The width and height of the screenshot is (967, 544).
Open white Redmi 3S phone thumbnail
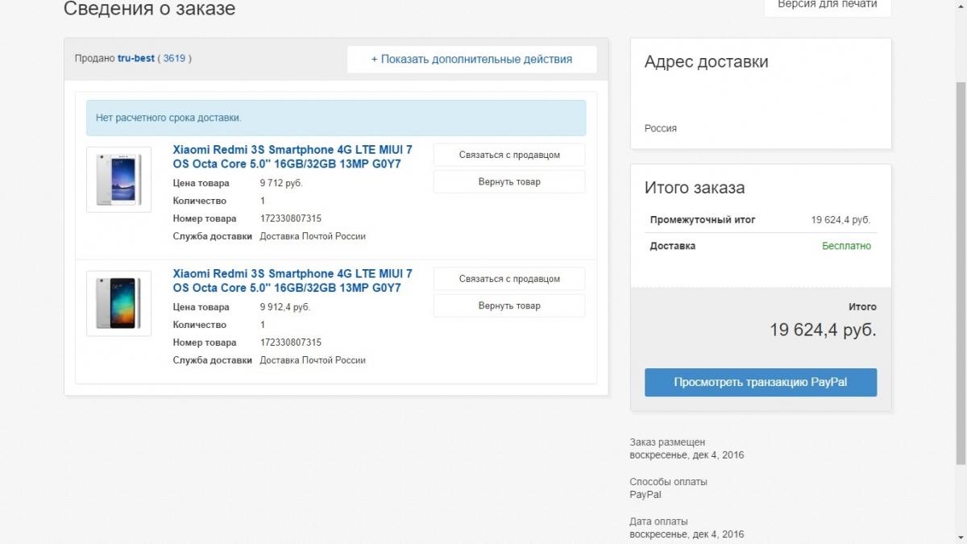(118, 180)
